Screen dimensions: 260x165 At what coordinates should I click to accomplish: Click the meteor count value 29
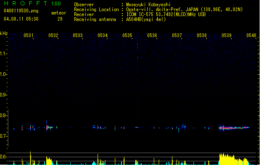coord(60,19)
